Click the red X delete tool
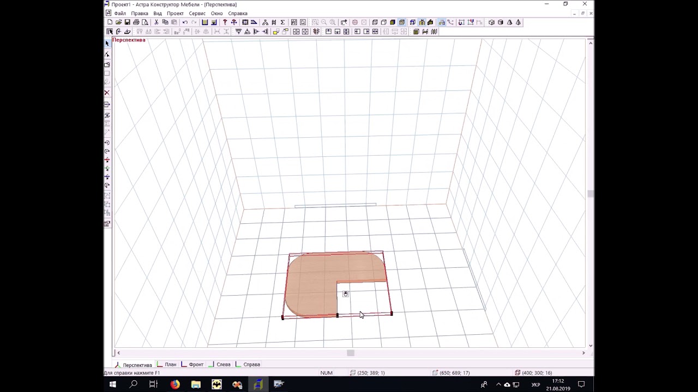Screen dimensions: 698x392 [107, 93]
